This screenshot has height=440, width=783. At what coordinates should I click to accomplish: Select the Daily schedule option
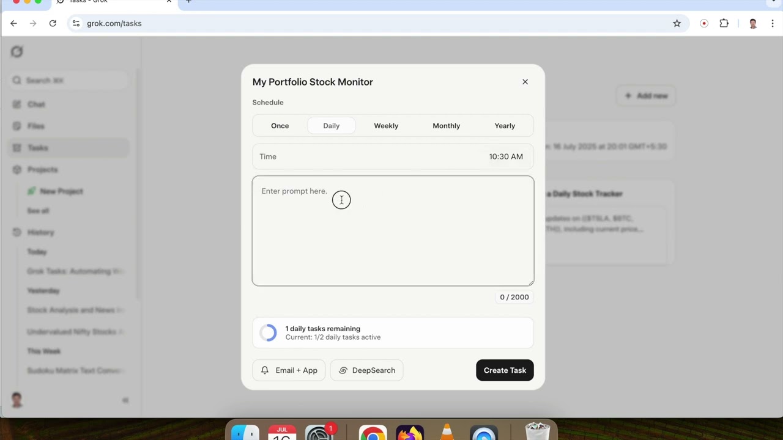point(331,126)
